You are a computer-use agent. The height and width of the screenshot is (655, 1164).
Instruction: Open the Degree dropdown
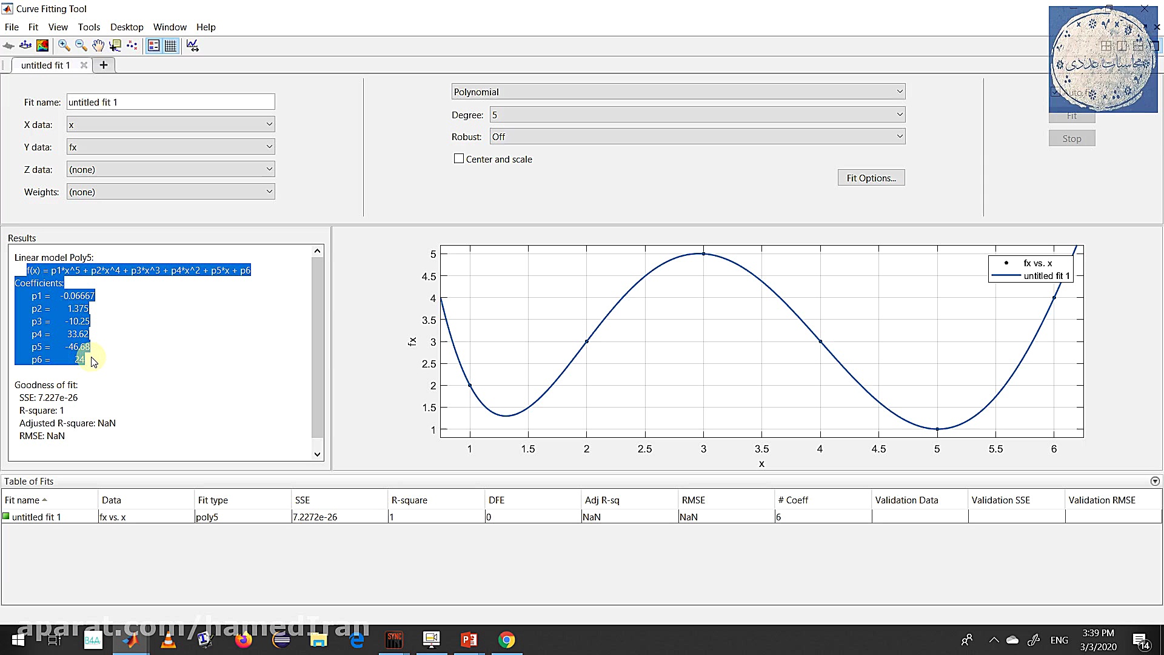click(697, 115)
